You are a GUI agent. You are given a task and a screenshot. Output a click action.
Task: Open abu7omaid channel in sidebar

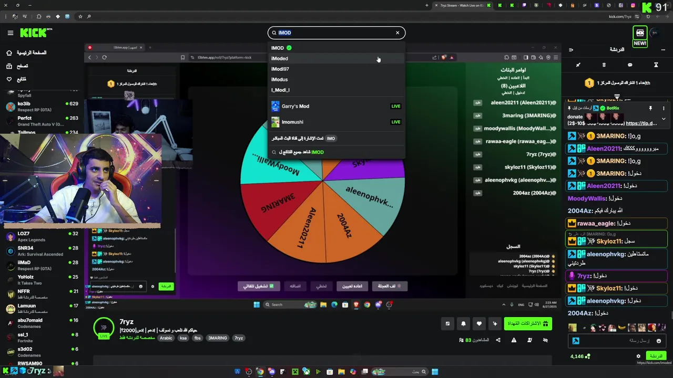click(x=42, y=323)
